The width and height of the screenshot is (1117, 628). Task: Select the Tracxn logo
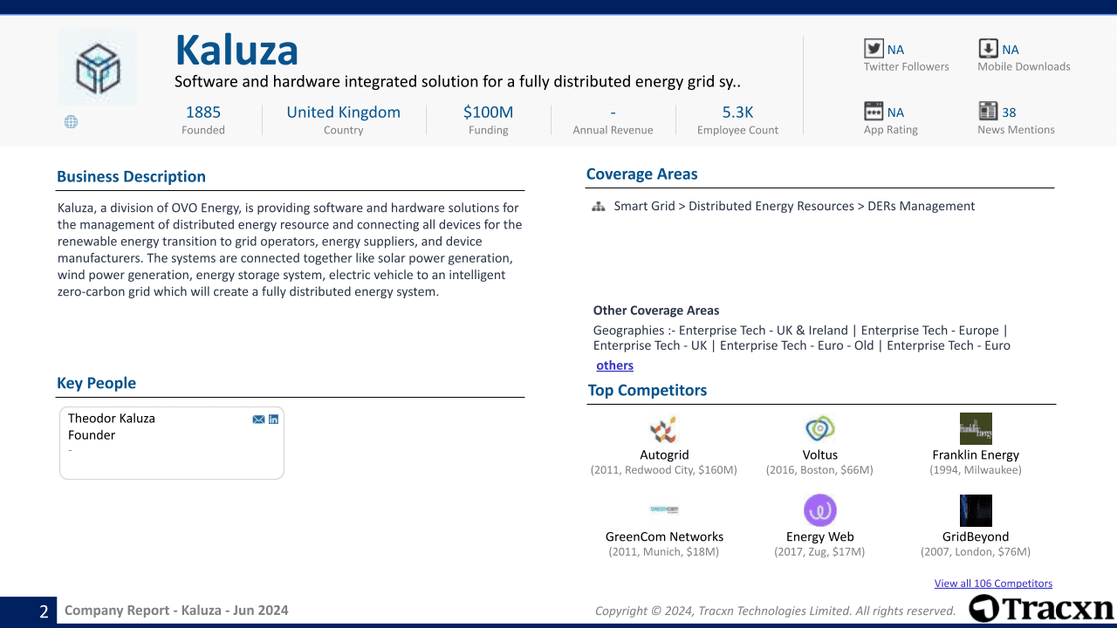pyautogui.click(x=1041, y=609)
